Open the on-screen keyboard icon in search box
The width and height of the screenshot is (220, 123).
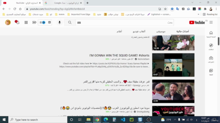tap(79, 23)
